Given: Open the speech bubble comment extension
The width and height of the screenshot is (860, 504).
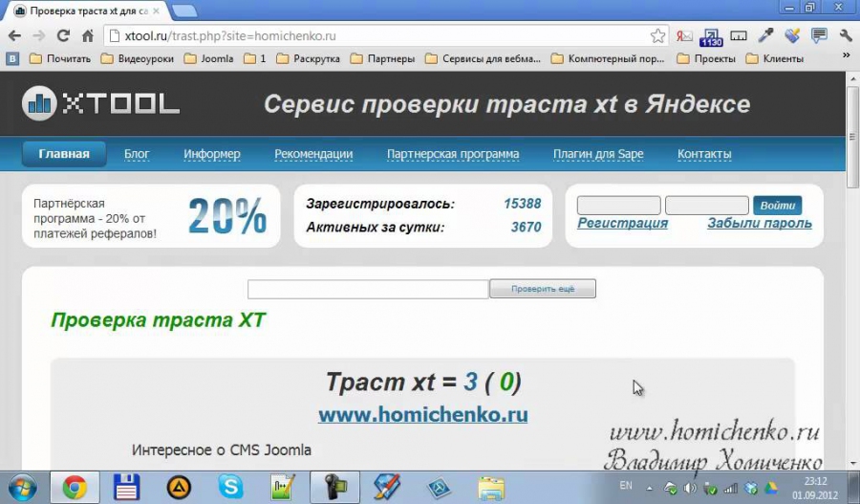Looking at the screenshot, I should [x=819, y=36].
